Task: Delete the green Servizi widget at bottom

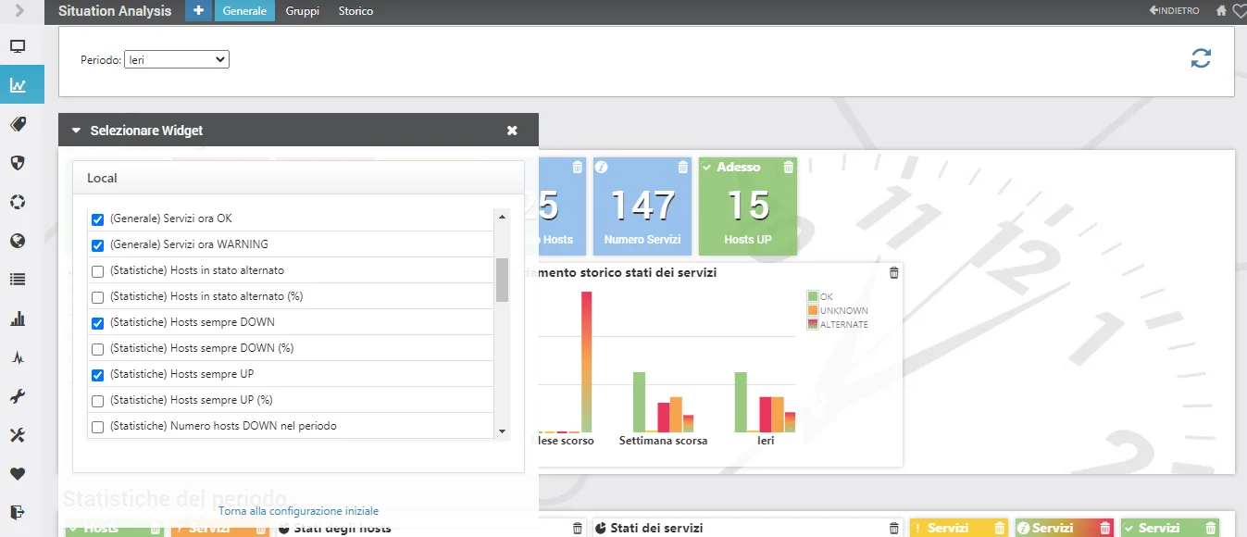Action: pos(1211,528)
